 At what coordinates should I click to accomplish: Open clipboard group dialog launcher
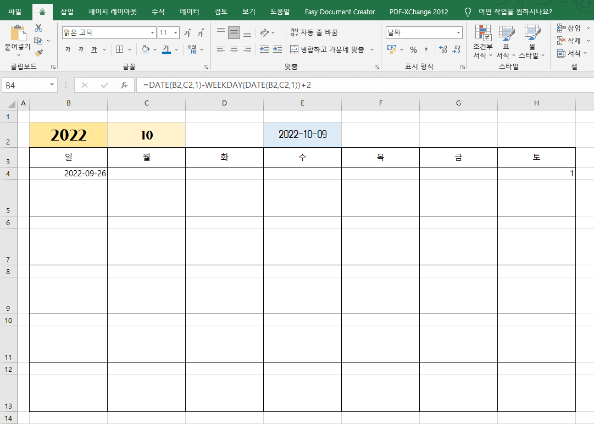[53, 67]
